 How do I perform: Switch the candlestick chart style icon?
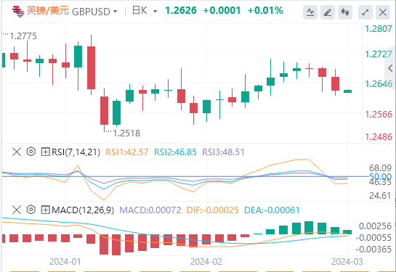pyautogui.click(x=345, y=12)
